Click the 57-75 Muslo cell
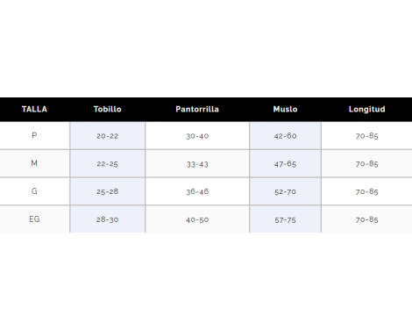 [x=285, y=219]
